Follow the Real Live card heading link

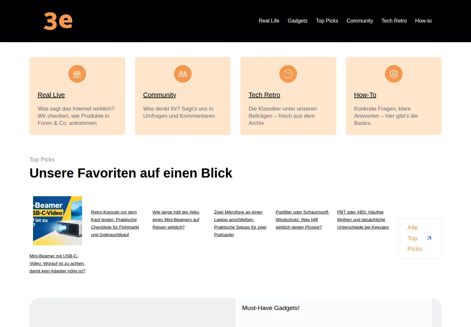51,95
